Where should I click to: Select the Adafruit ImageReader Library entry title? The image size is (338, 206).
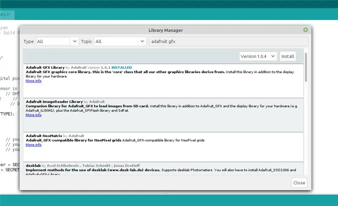55,102
